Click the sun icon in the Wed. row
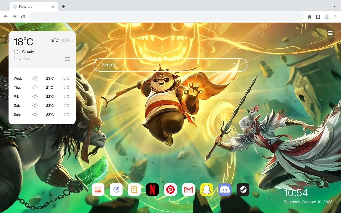 (x=35, y=78)
